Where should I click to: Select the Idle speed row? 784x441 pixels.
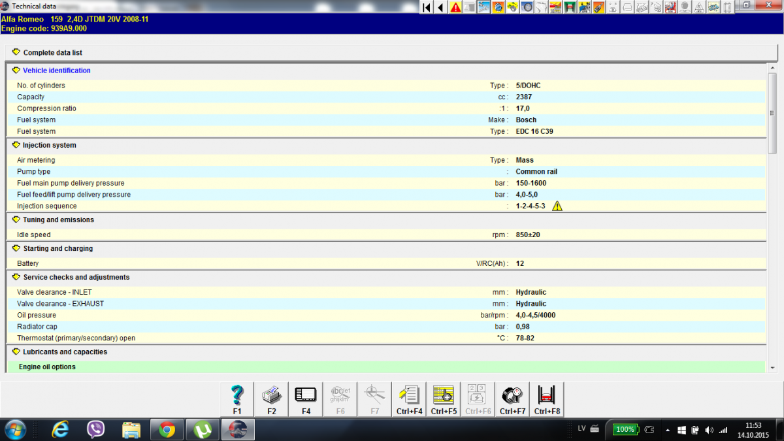[385, 235]
